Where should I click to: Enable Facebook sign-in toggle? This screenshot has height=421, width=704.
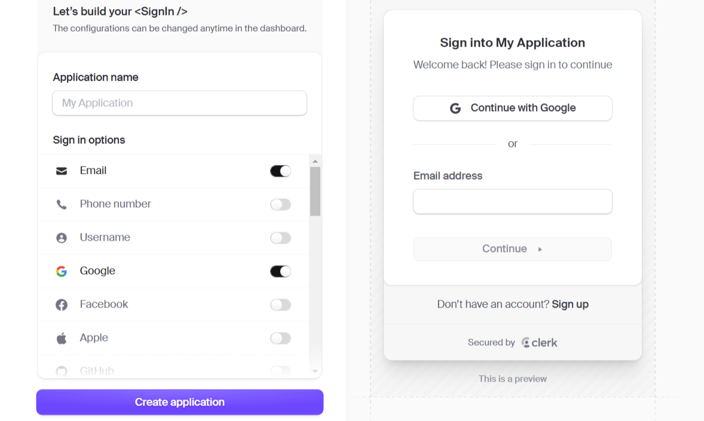click(x=280, y=305)
